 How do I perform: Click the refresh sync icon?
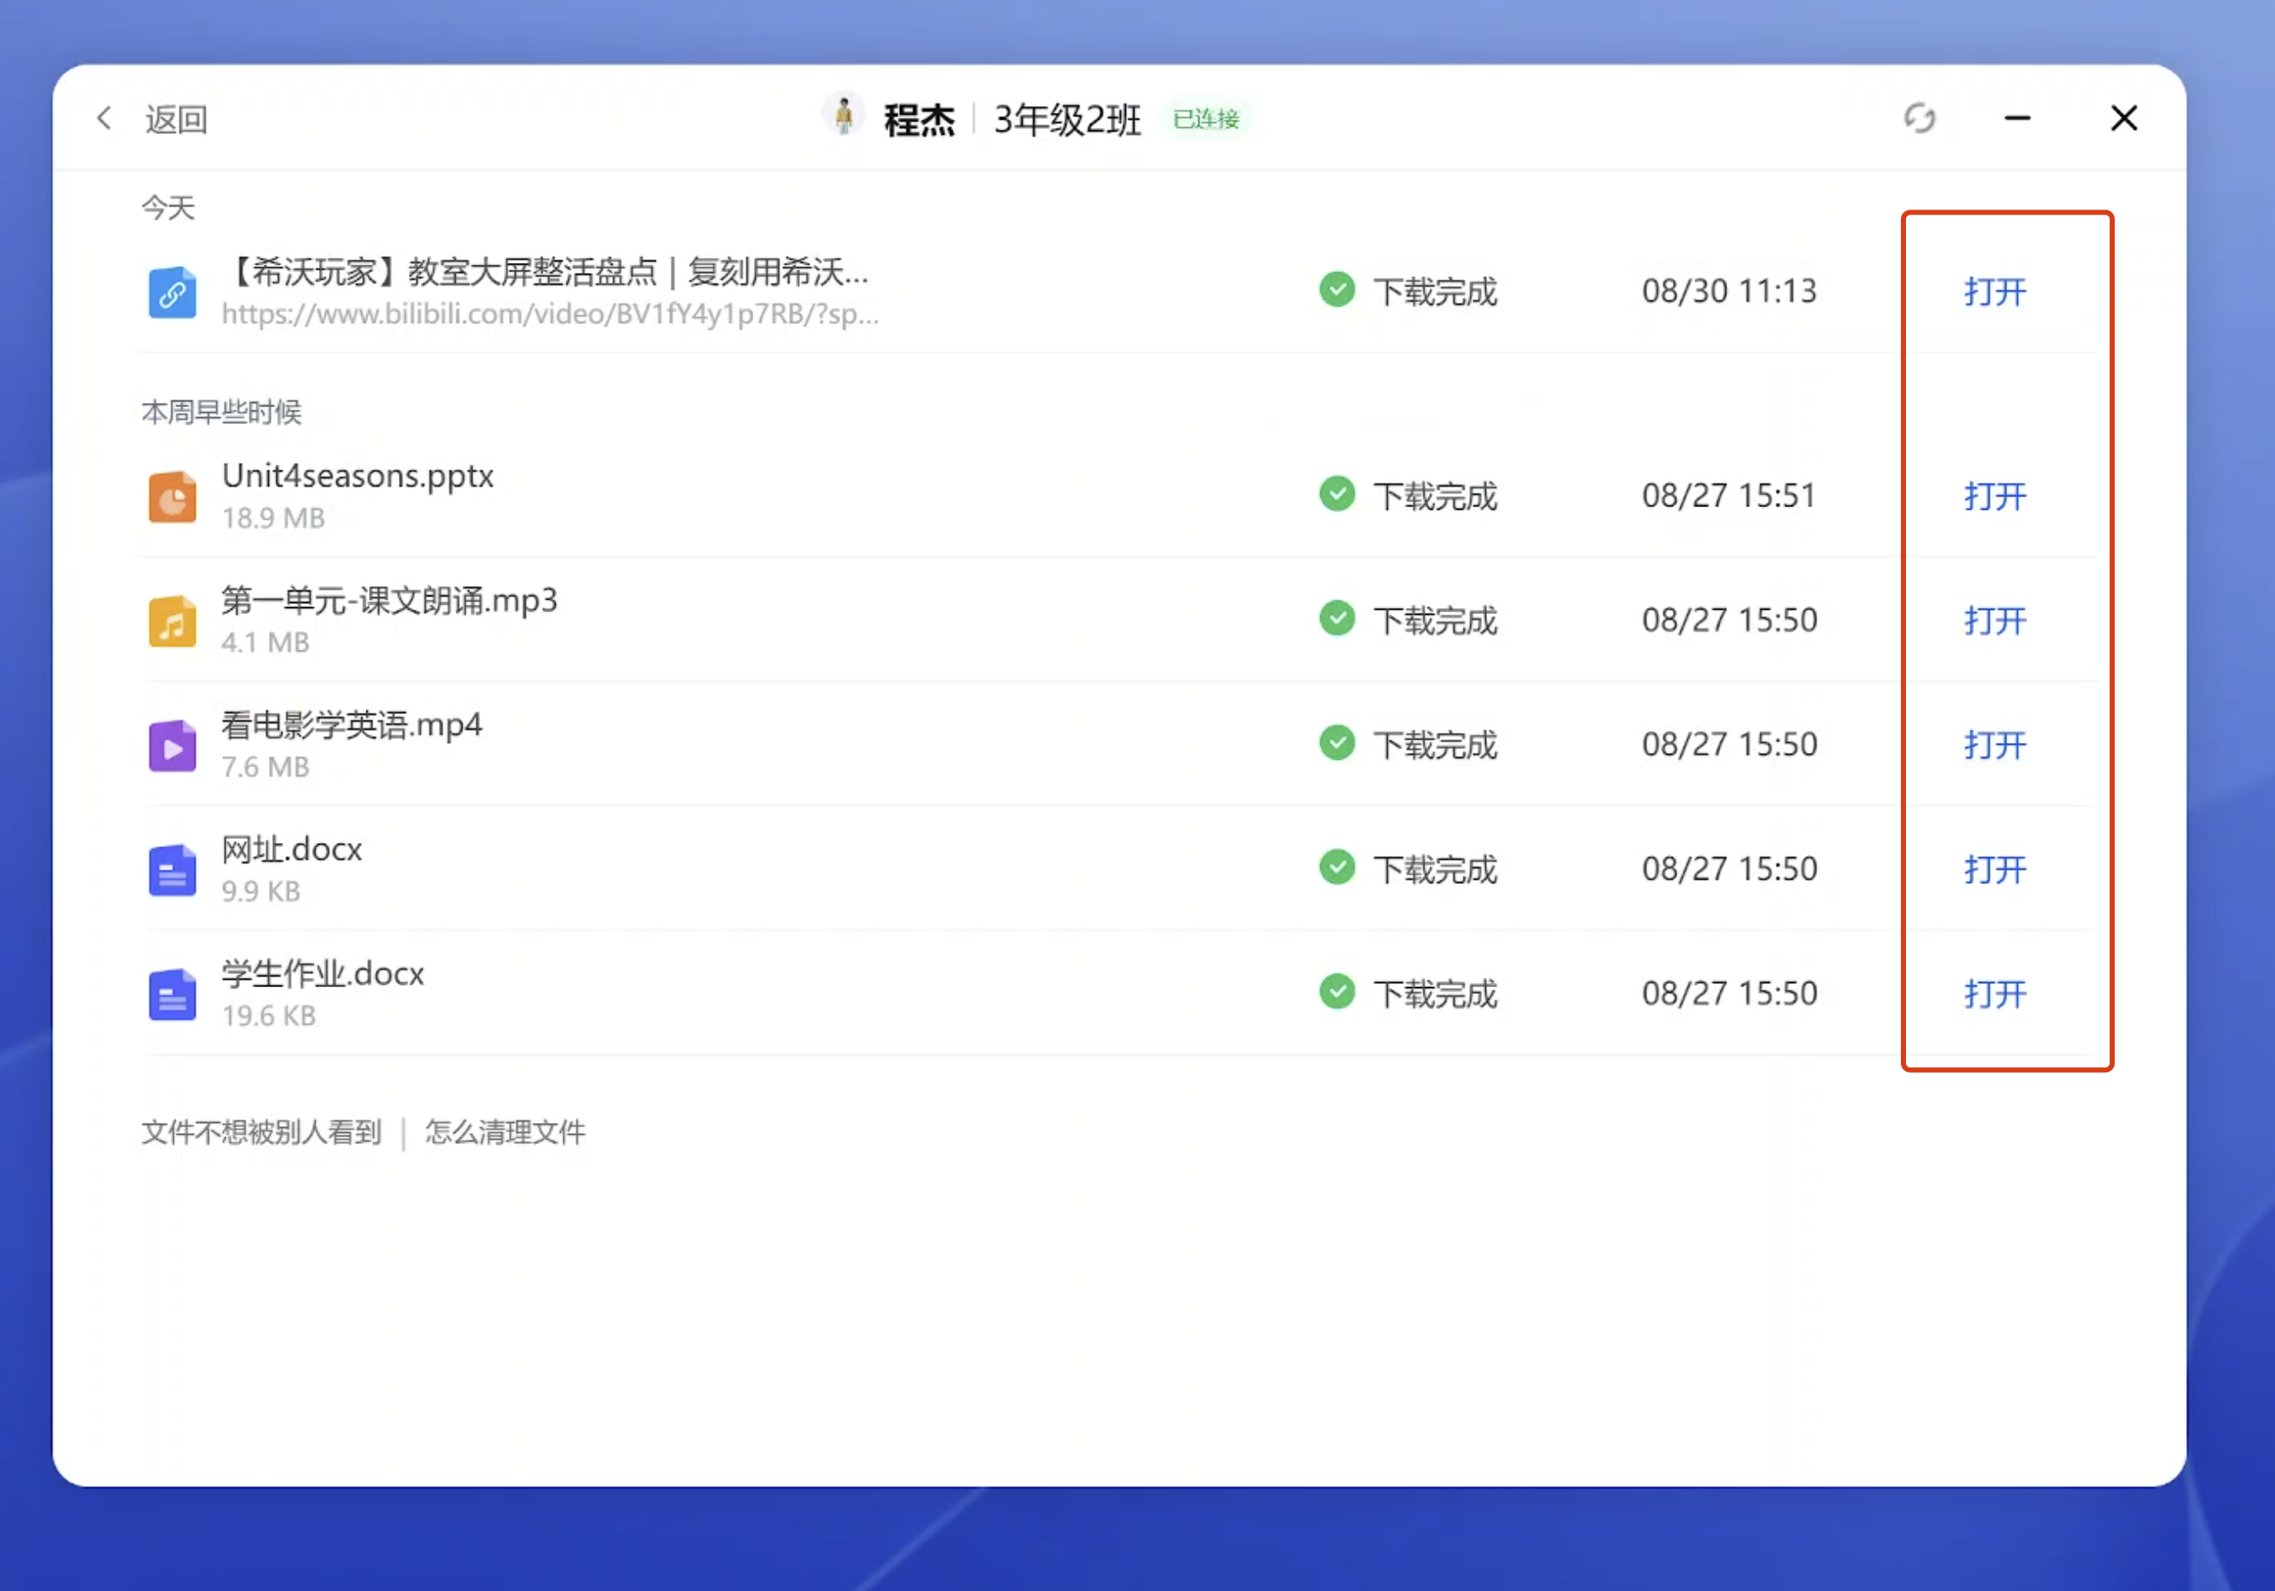pyautogui.click(x=1920, y=119)
